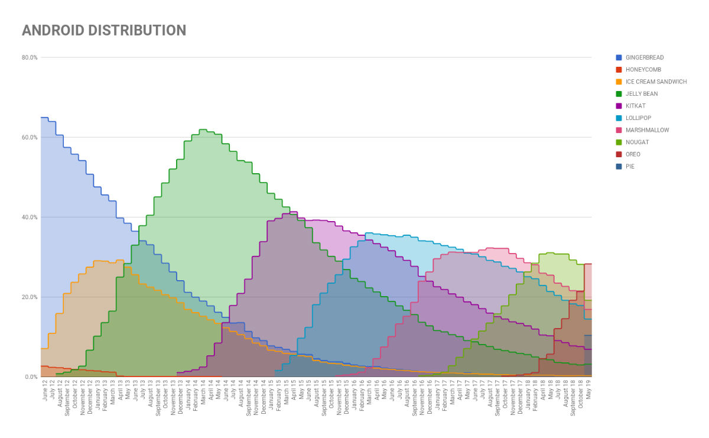Viewport: 709px width, 438px height.
Task: Click the GINGERBREAD legend label text
Action: (645, 58)
